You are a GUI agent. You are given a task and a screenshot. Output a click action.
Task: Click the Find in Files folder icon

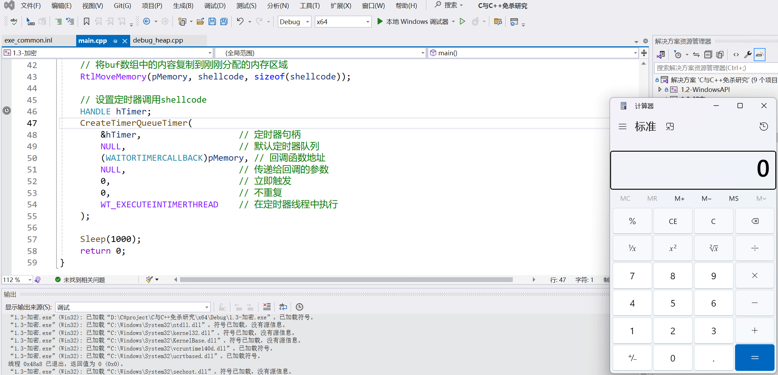(498, 22)
